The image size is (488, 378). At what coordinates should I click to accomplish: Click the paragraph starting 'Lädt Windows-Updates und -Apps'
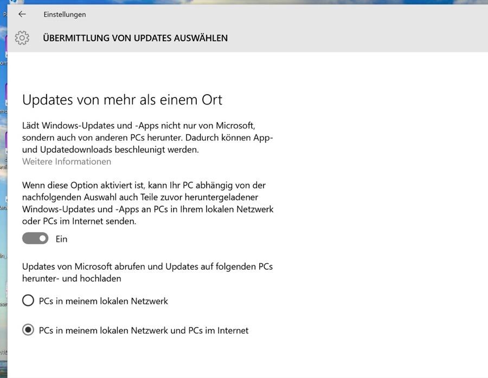point(147,137)
